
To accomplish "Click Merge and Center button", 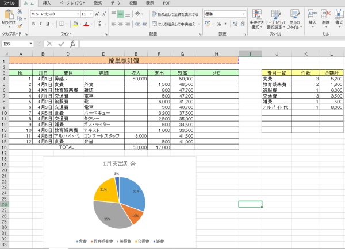I will pos(174,24).
